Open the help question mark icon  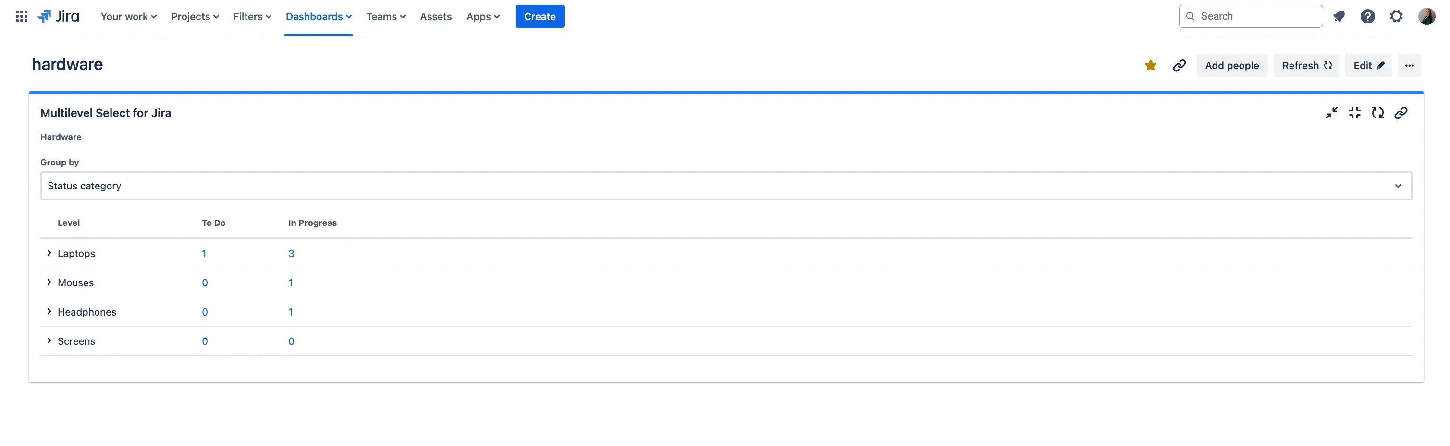click(1367, 16)
